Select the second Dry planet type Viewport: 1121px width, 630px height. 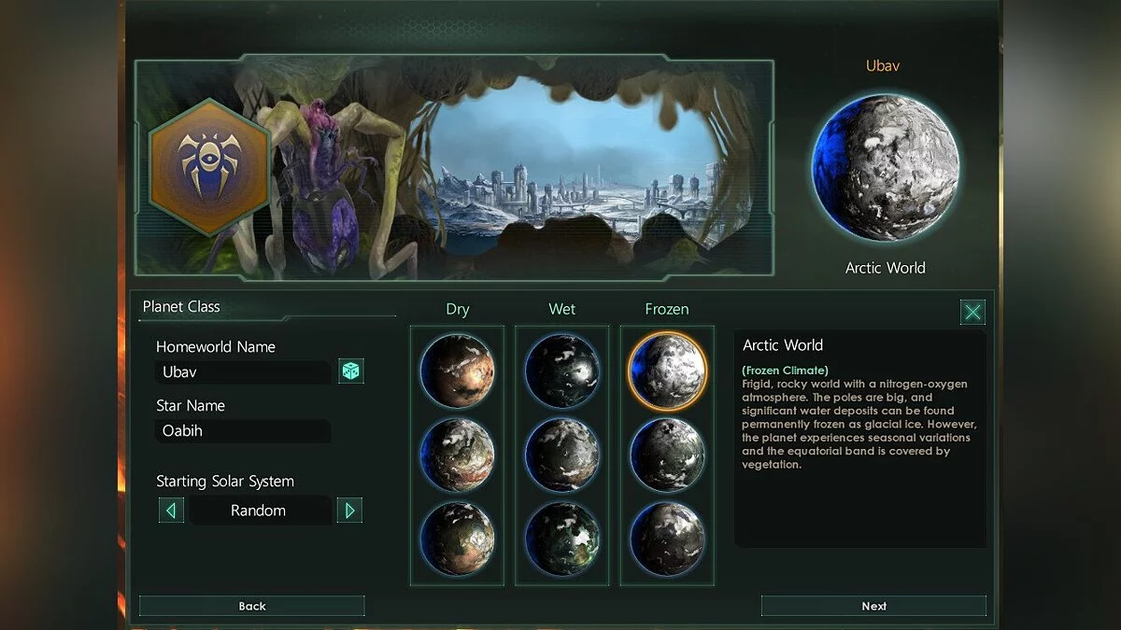pos(458,455)
